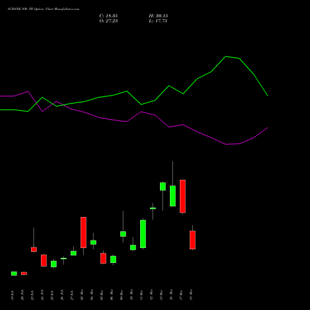Click the 17 Mar date label
Image resolution: width=310 pixels, height=310 pixels.
[x=181, y=294]
